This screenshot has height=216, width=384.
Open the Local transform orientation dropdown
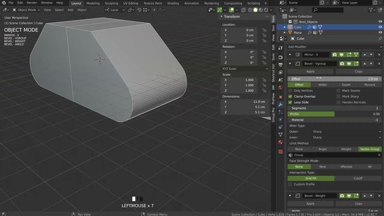[x=115, y=10]
